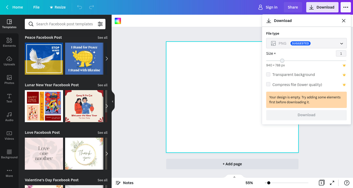This screenshot has height=188, width=353.
Task: Click the top Download button
Action: click(x=322, y=7)
